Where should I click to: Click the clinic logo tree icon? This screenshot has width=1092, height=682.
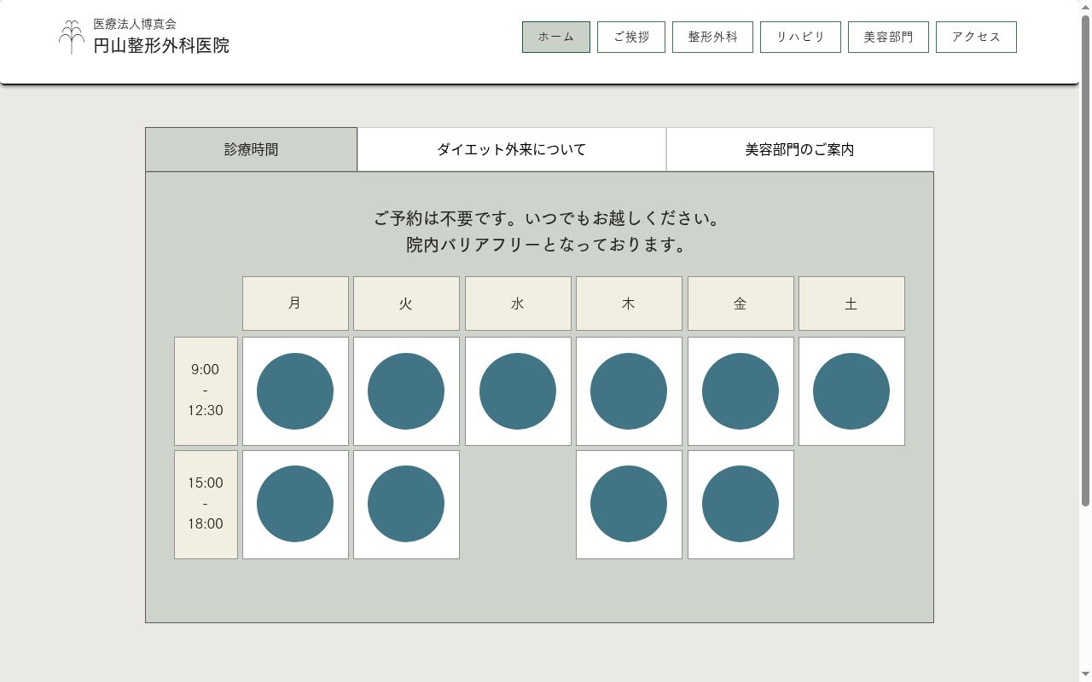coord(72,37)
